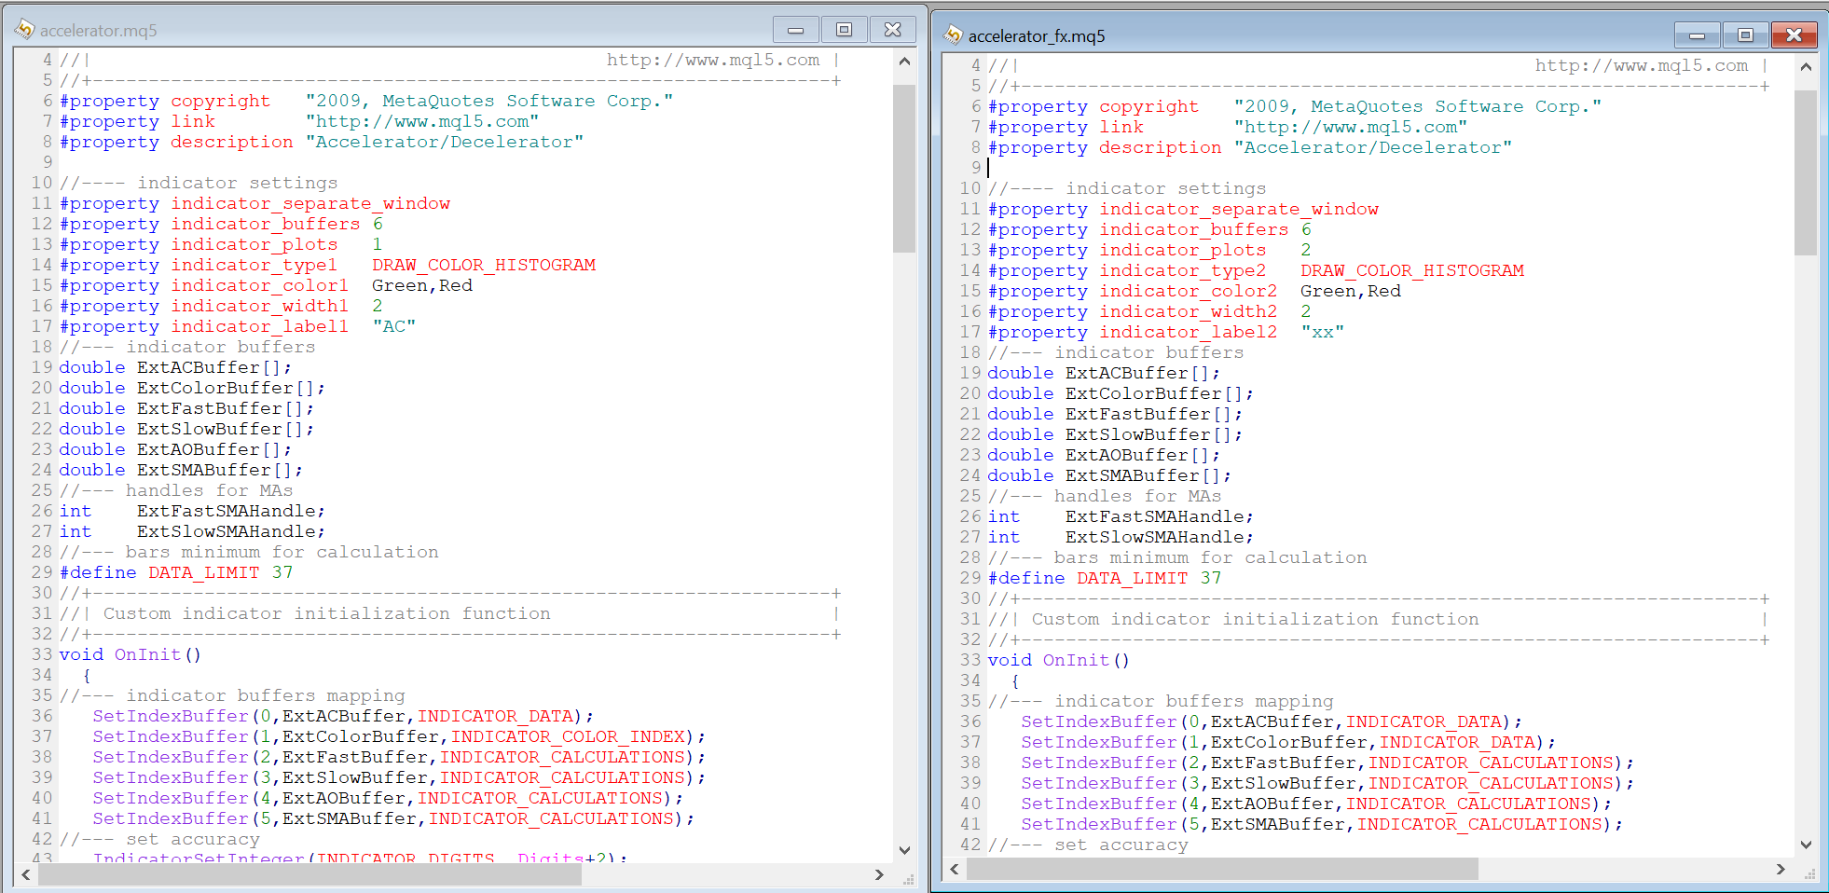Click indicator_width1 in accelerator.mq5 window
Image resolution: width=1829 pixels, height=893 pixels.
[259, 306]
